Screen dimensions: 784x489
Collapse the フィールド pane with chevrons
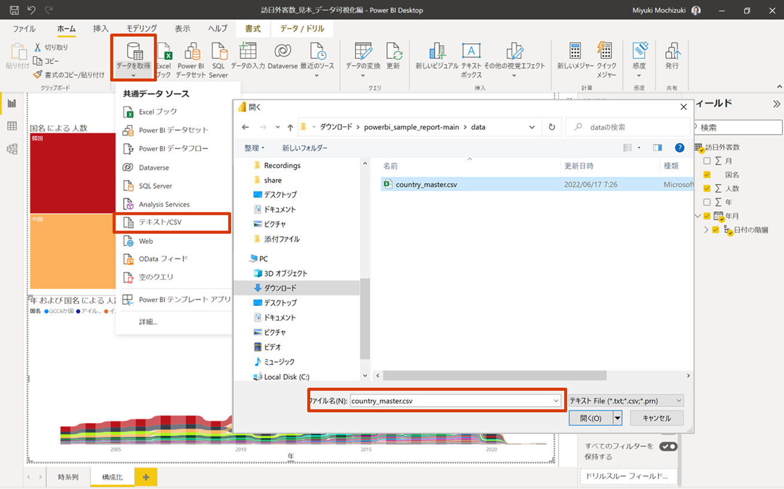(776, 104)
